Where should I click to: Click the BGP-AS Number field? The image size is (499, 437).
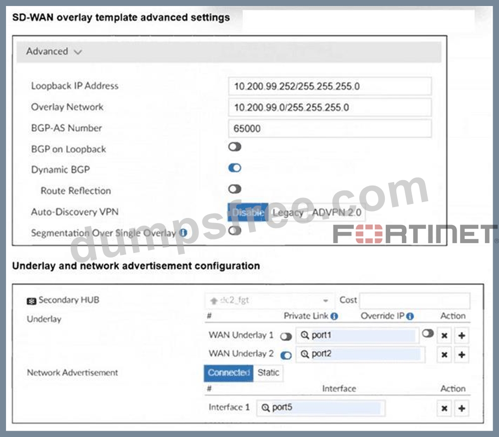pos(330,129)
